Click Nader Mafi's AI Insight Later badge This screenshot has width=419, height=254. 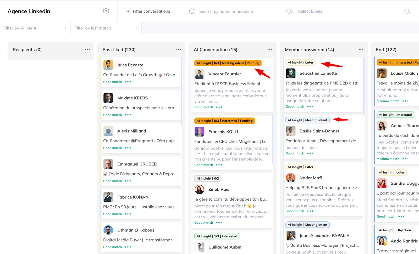(x=300, y=167)
